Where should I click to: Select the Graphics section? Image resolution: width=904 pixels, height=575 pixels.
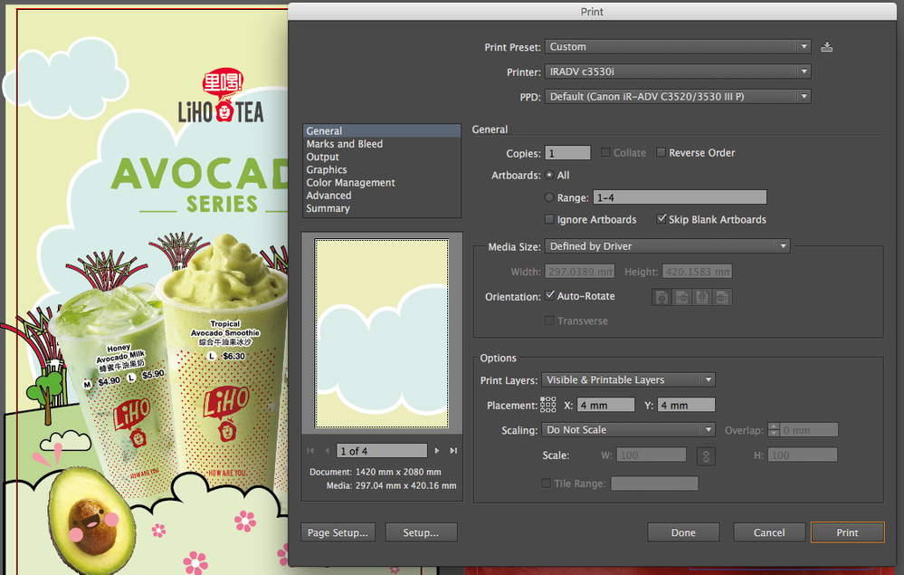(382, 169)
